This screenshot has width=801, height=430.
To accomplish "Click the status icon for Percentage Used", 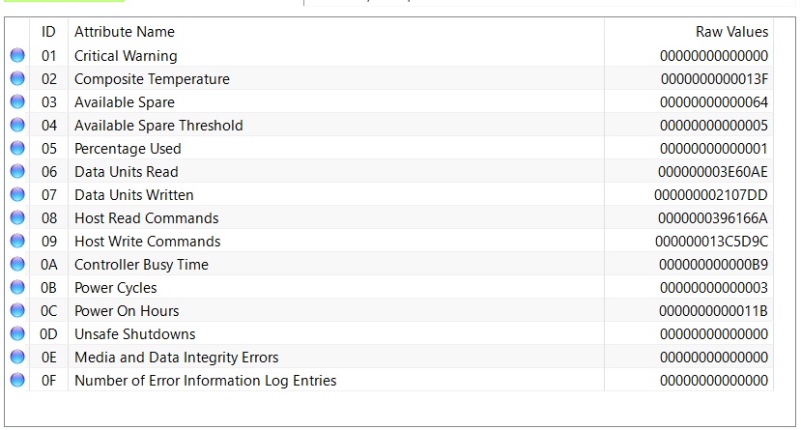I will 17,149.
